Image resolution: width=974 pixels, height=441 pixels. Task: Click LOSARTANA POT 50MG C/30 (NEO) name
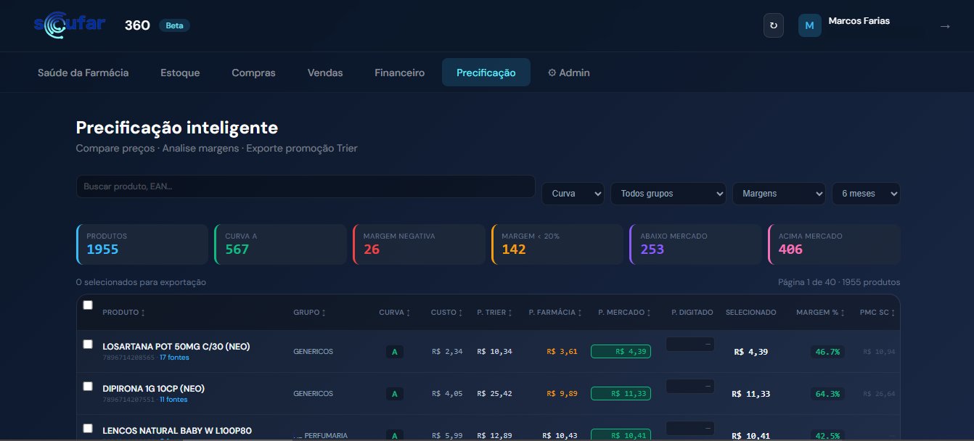[x=176, y=347]
